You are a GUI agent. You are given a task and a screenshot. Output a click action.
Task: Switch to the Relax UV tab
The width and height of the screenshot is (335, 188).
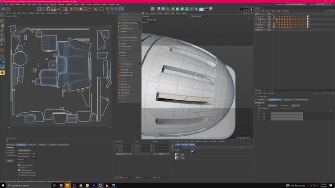pos(32,145)
